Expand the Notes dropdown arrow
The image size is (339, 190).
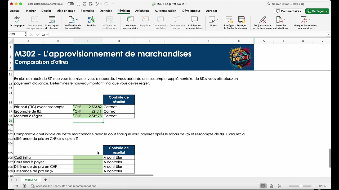tap(217, 20)
